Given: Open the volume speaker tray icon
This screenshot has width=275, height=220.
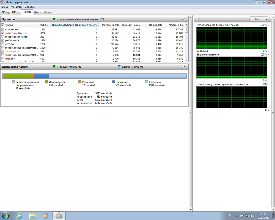Looking at the screenshot, I should pos(252,216).
